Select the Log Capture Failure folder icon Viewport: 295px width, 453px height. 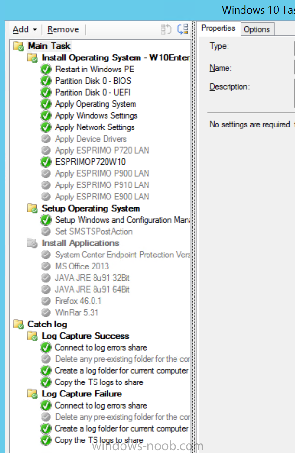(x=32, y=394)
